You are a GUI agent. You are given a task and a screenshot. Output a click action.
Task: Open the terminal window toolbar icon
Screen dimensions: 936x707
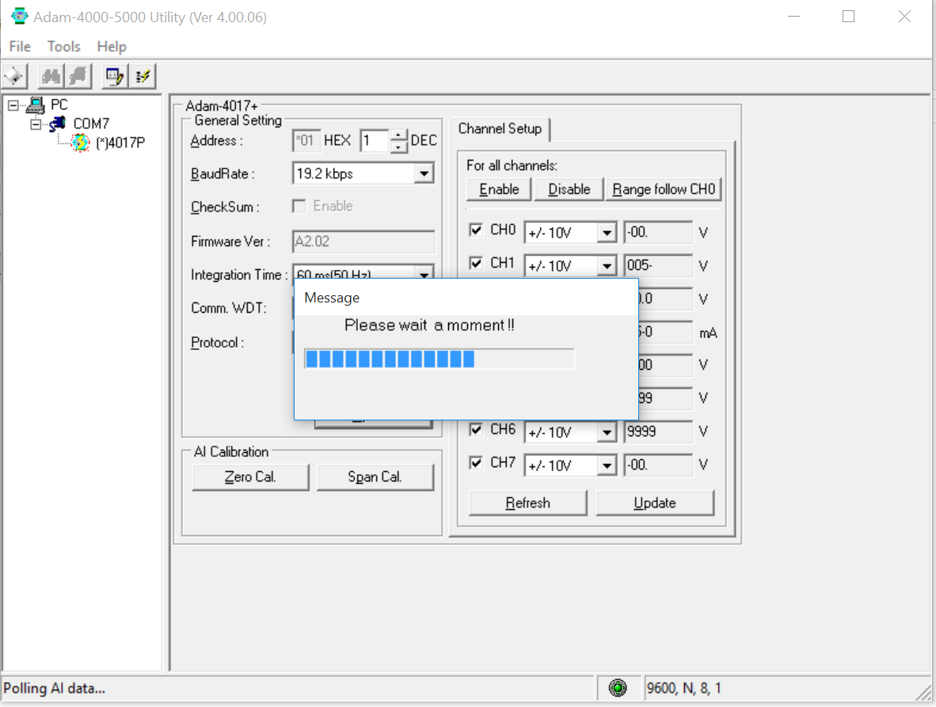pyautogui.click(x=114, y=76)
